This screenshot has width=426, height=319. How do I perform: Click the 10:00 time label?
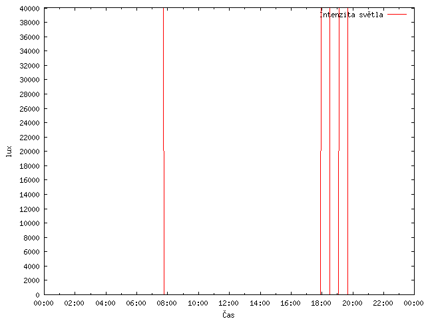tap(198, 303)
